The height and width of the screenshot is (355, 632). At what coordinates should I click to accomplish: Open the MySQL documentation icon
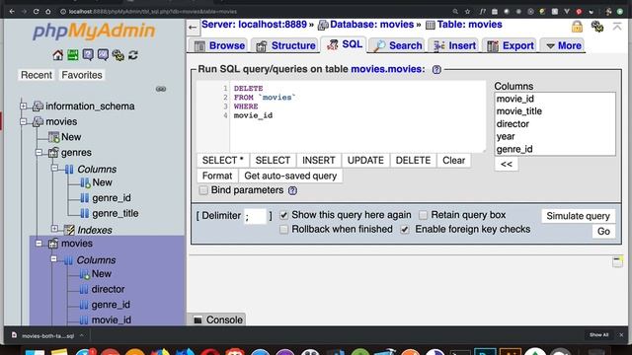tap(103, 55)
